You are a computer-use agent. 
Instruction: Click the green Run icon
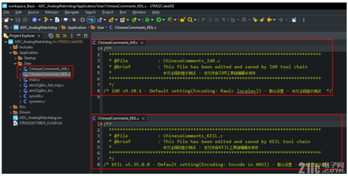pos(159,20)
